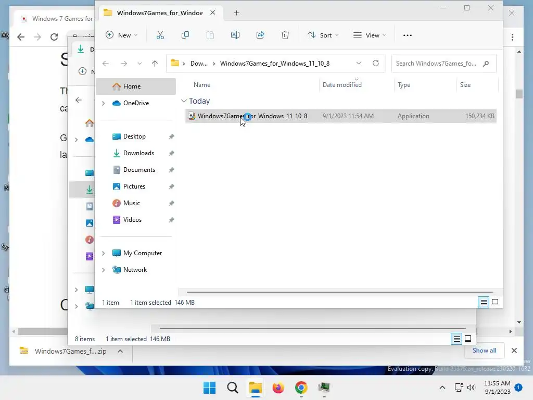Open notification center badge

click(x=518, y=387)
